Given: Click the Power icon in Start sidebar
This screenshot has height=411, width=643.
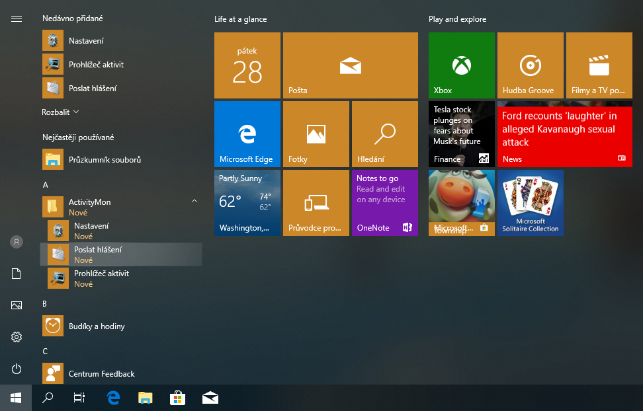Looking at the screenshot, I should coord(17,369).
